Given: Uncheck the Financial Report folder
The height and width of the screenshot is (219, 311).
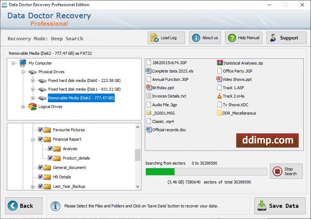Looking at the screenshot, I should (x=40, y=139).
